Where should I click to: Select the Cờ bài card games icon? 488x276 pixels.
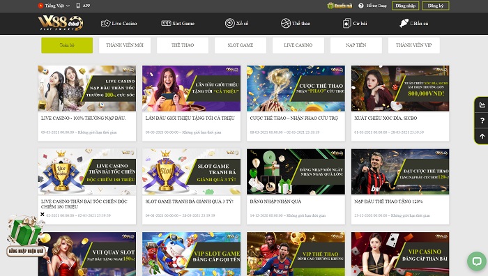click(346, 23)
